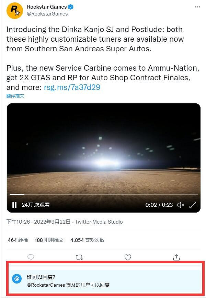Retweet this post with the retweet icon

tap(79, 257)
